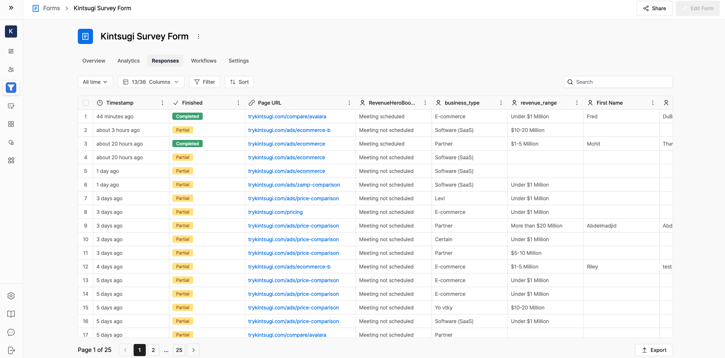Click the Edit Form button
Viewport: 725px width, 358px height.
pyautogui.click(x=698, y=8)
